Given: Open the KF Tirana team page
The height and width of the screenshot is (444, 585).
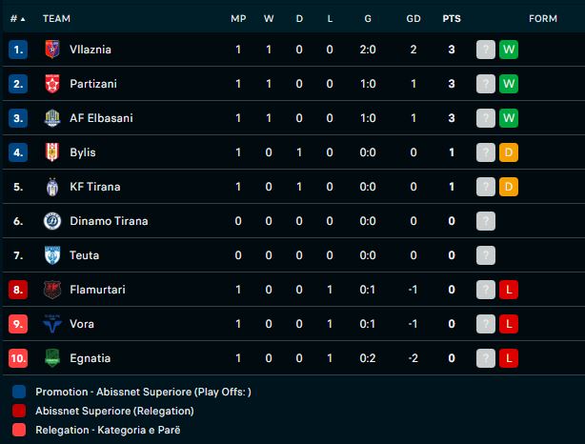Looking at the screenshot, I should (95, 187).
